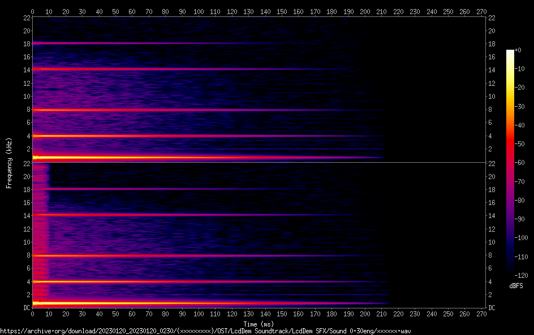Click the +0 label atop the dBFS scale
This screenshot has width=534, height=335.
[x=518, y=50]
